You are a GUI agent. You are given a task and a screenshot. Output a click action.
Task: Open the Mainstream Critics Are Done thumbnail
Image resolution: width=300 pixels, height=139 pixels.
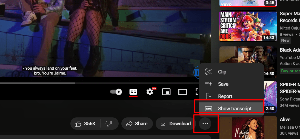[x=248, y=26]
